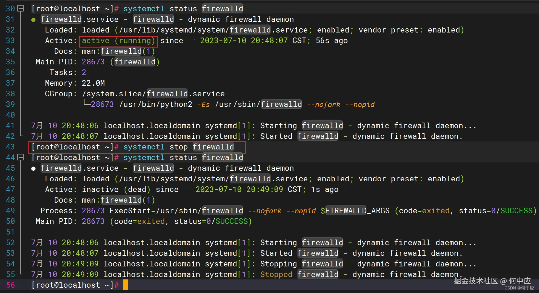
Task: Collapse the fold at line 30
Action: point(20,9)
